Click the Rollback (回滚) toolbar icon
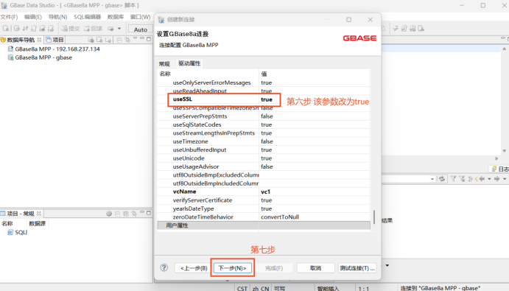This screenshot has width=509, height=291. click(x=93, y=29)
